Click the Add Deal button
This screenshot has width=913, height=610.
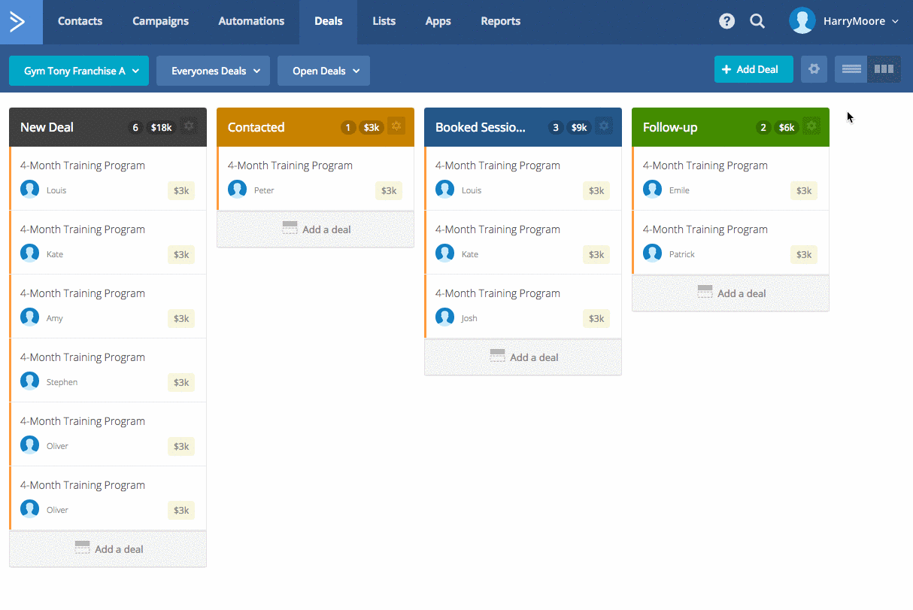(x=754, y=69)
